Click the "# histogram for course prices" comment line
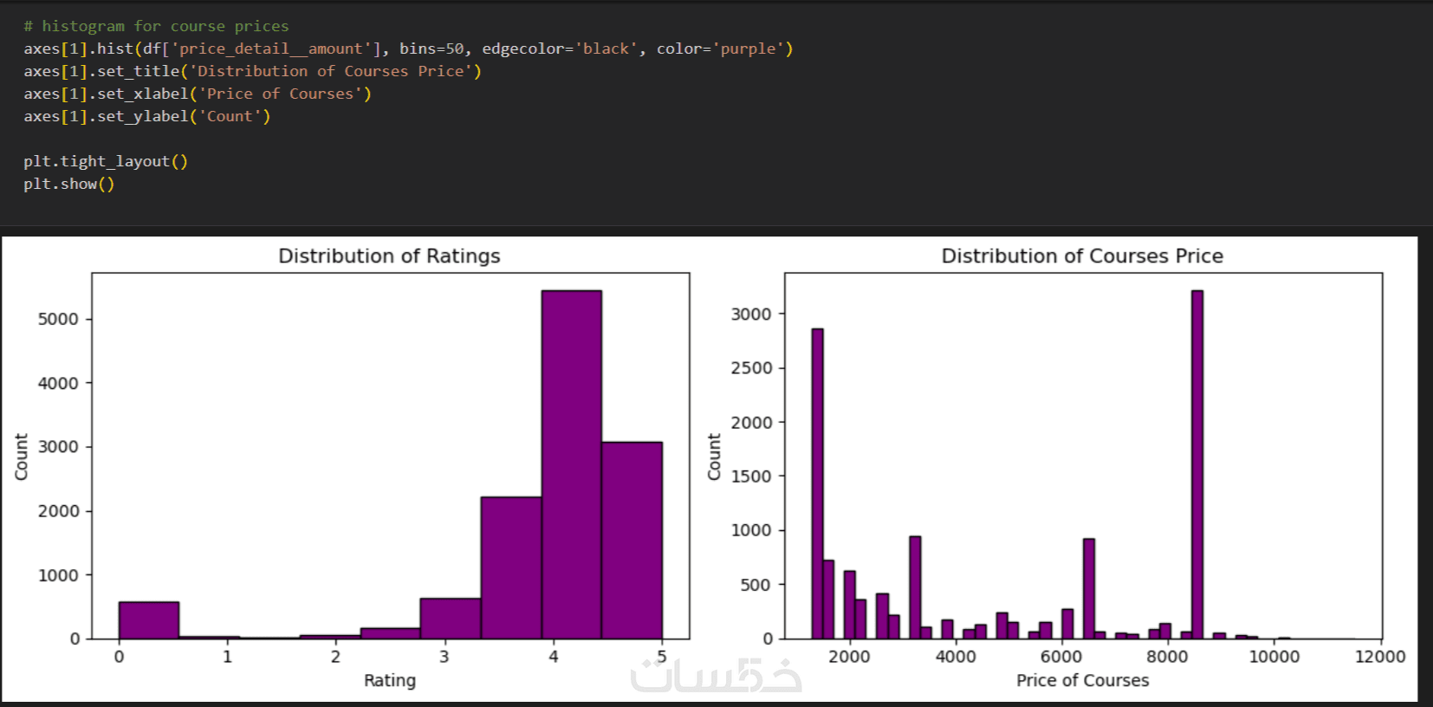The width and height of the screenshot is (1433, 707). (x=156, y=26)
